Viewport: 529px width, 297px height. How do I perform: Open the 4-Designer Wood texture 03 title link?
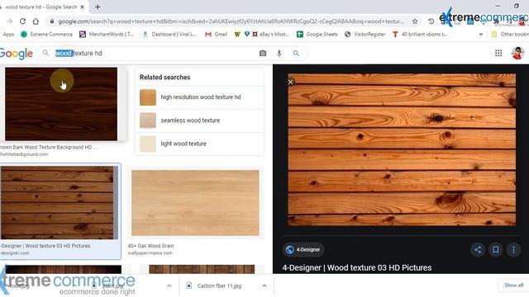coord(357,267)
